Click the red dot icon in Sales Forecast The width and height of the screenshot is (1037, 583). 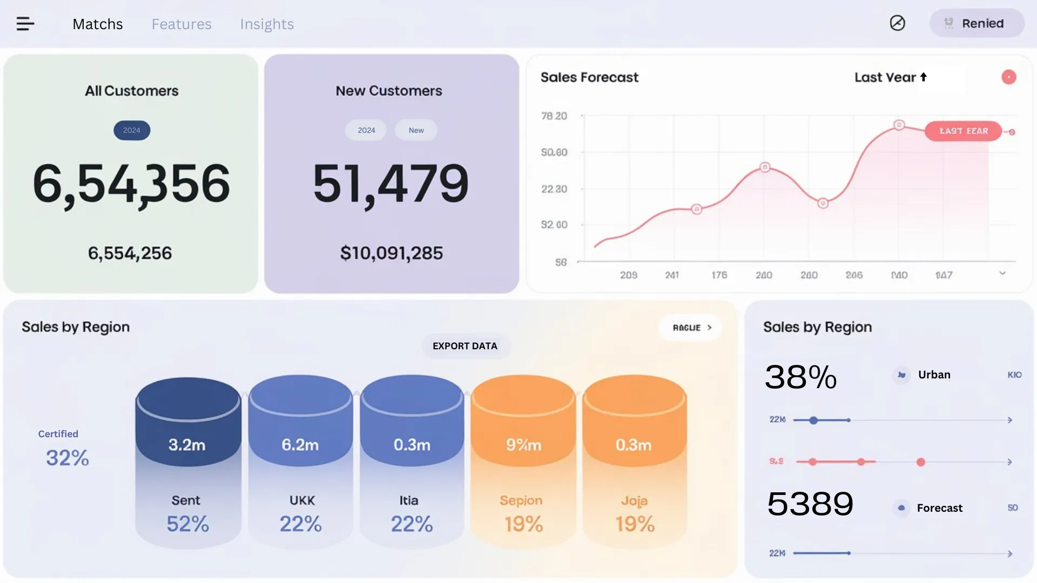(x=1008, y=77)
